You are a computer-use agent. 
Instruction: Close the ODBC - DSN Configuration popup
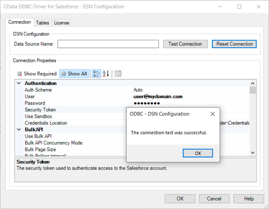pos(212,114)
